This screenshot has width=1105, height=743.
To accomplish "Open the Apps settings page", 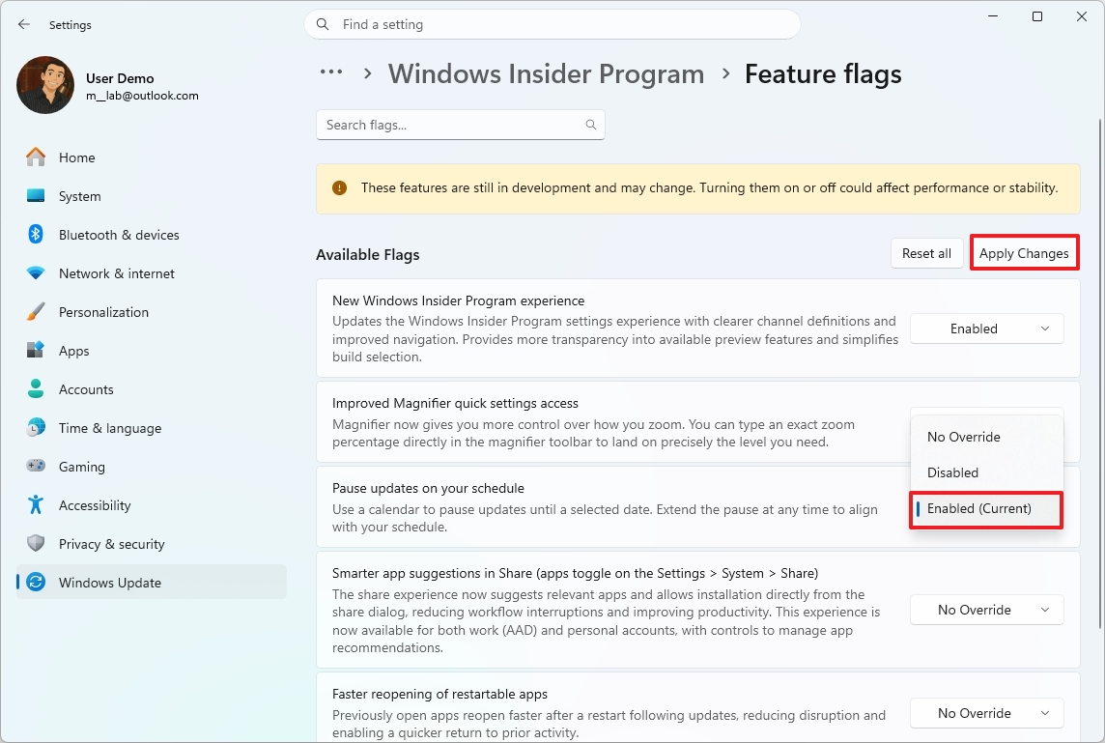I will point(152,351).
